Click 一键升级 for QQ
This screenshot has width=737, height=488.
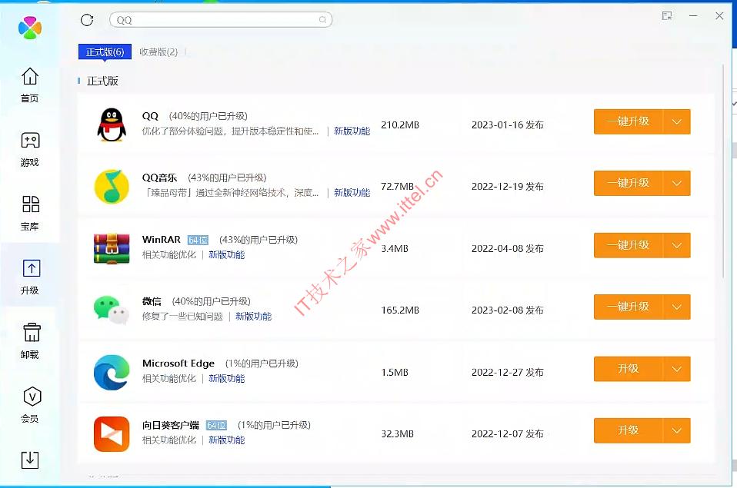[629, 121]
